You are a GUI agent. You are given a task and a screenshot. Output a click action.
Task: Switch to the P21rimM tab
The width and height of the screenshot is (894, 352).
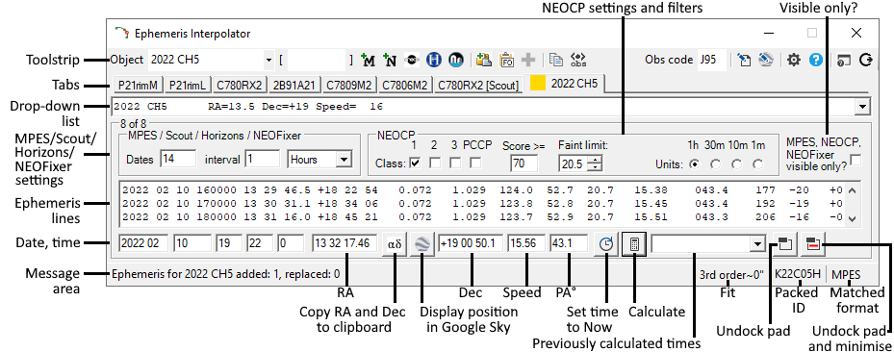(x=138, y=86)
